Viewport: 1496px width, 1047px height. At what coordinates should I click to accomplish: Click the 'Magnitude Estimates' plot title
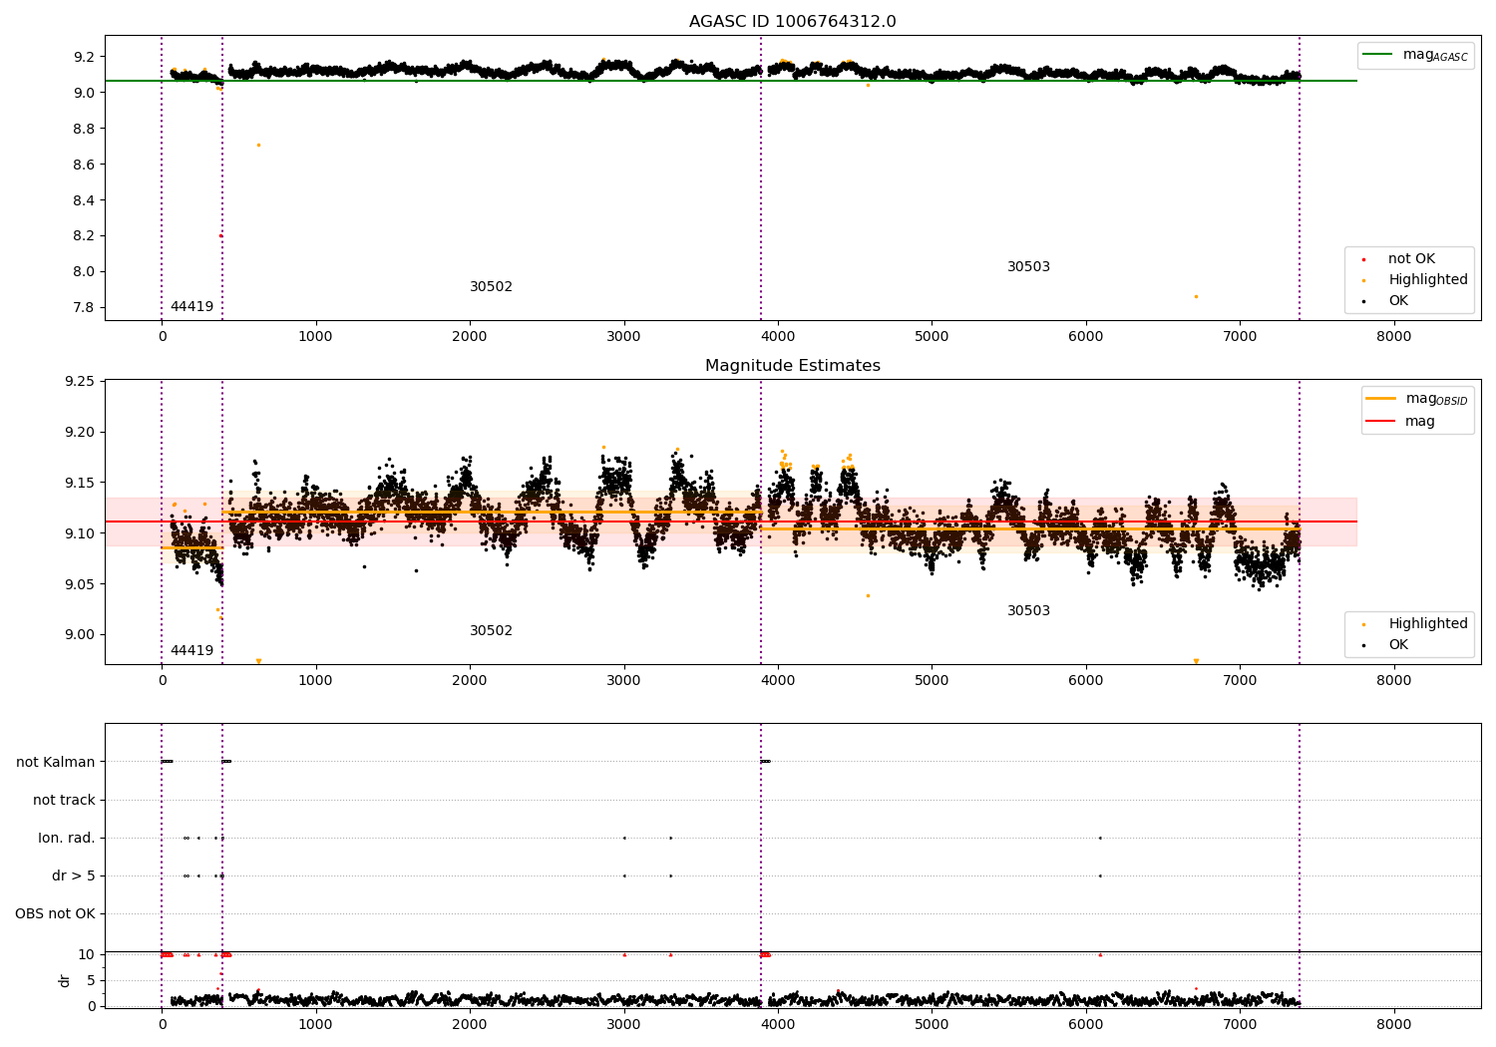coord(792,366)
